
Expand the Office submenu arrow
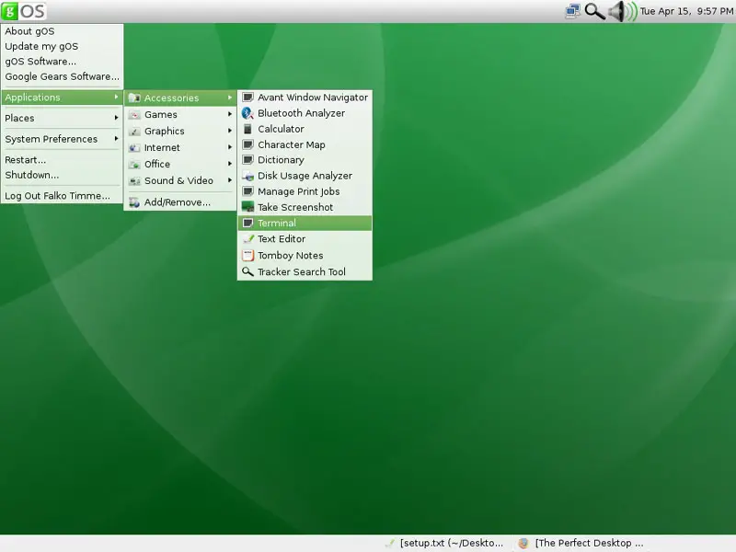tap(229, 164)
